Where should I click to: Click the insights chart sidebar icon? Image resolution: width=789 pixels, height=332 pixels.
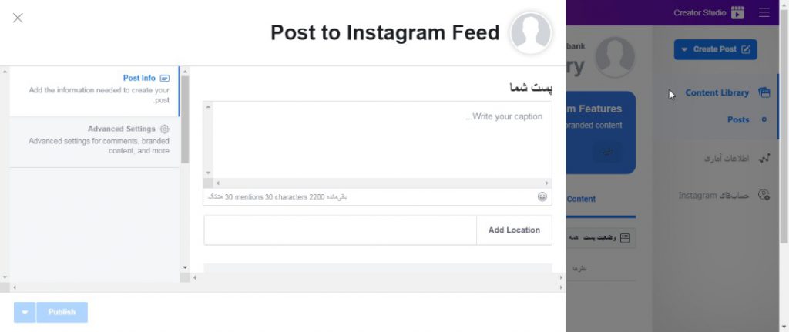pos(764,159)
